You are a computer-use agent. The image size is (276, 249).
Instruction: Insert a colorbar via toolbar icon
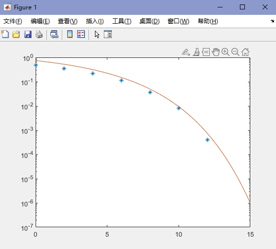[70, 34]
